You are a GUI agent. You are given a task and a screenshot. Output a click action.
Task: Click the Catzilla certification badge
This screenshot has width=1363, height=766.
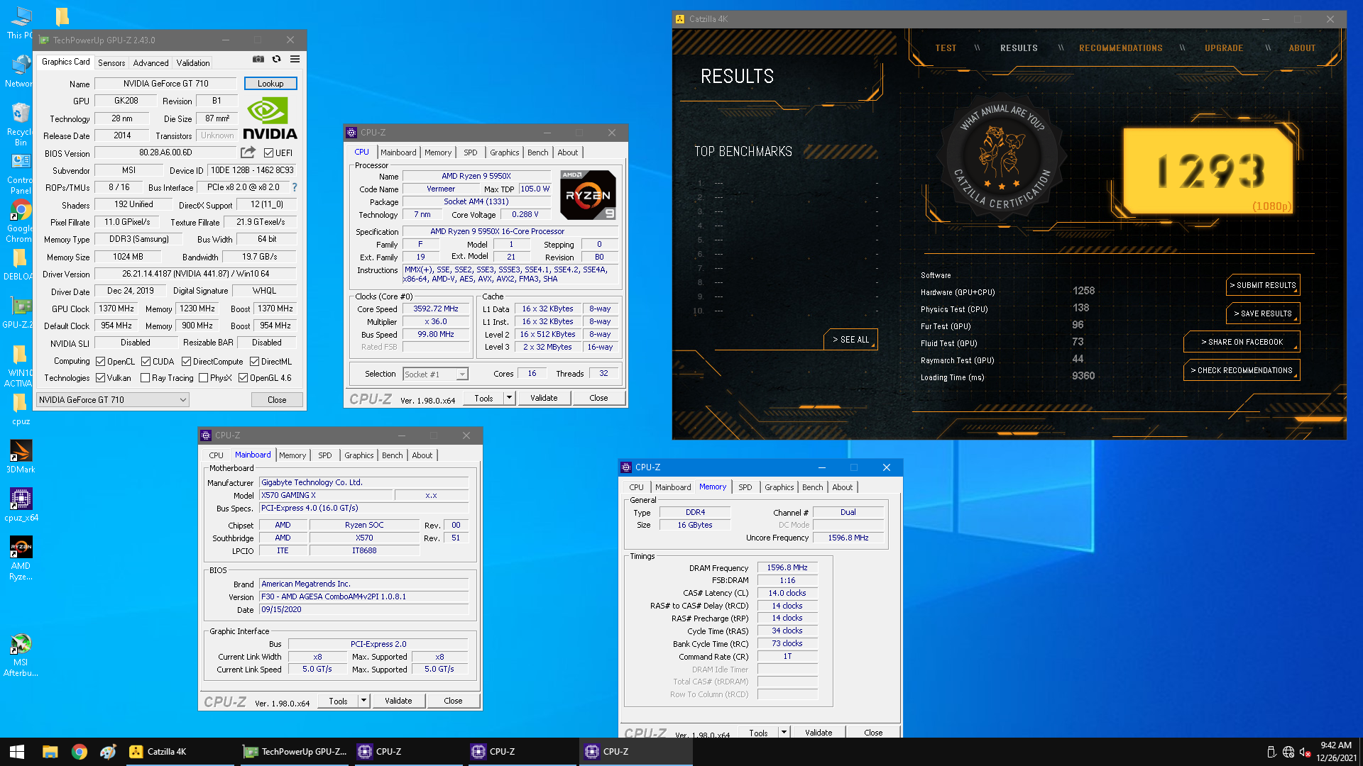tap(1002, 155)
